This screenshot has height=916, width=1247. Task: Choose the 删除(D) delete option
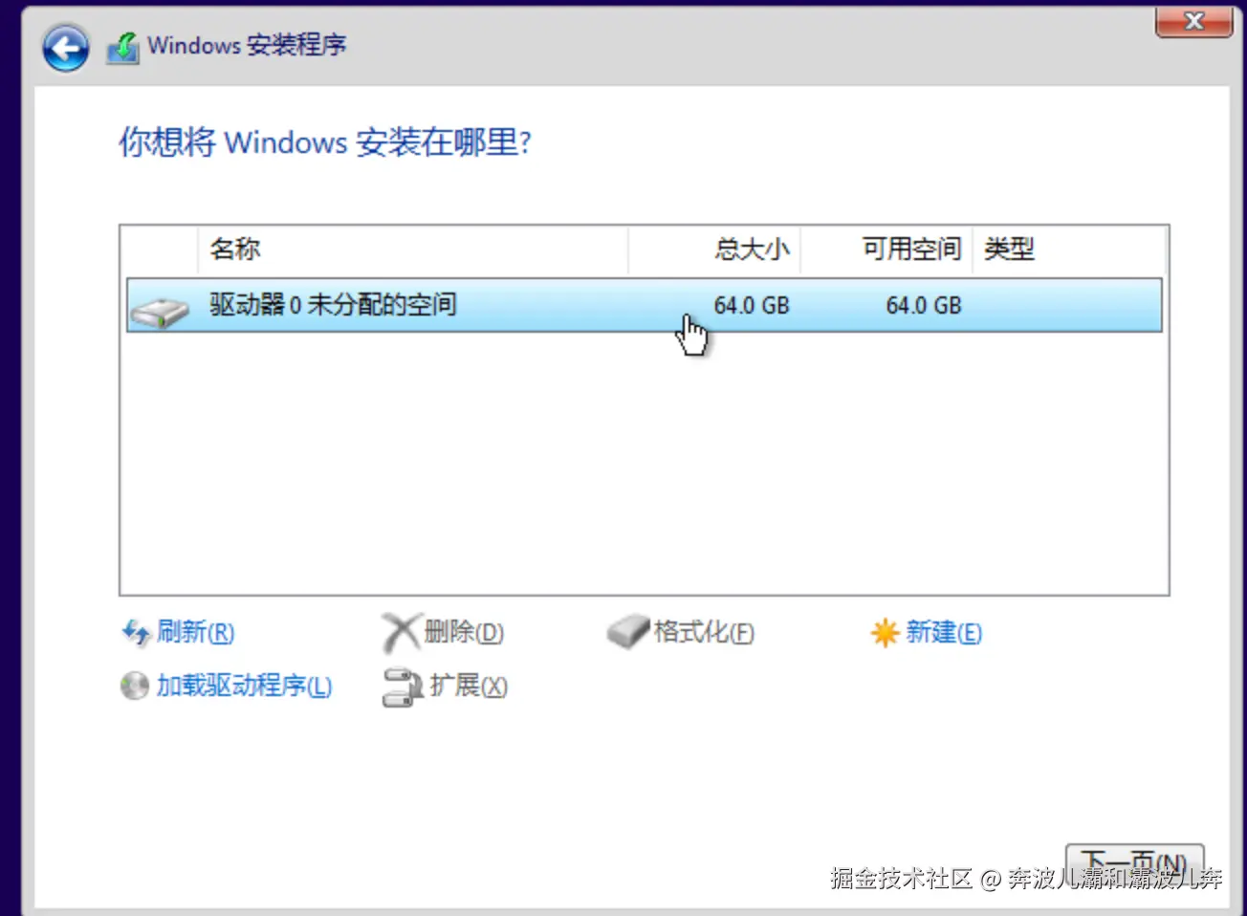[x=464, y=632]
